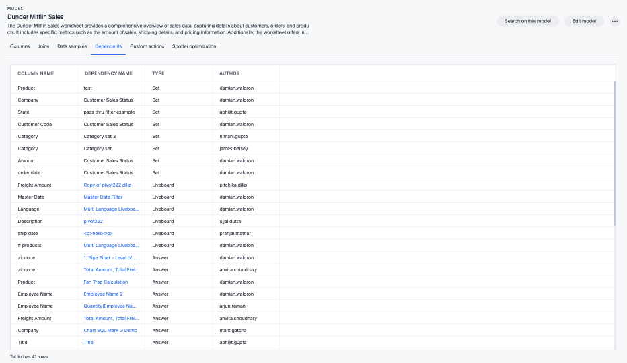Click the Search on this model button

527,21
